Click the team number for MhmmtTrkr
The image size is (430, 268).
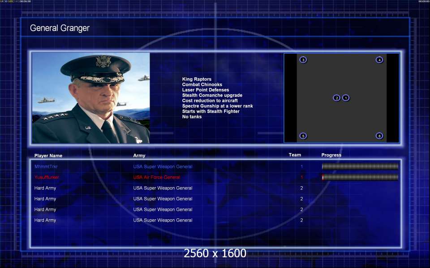coord(301,167)
